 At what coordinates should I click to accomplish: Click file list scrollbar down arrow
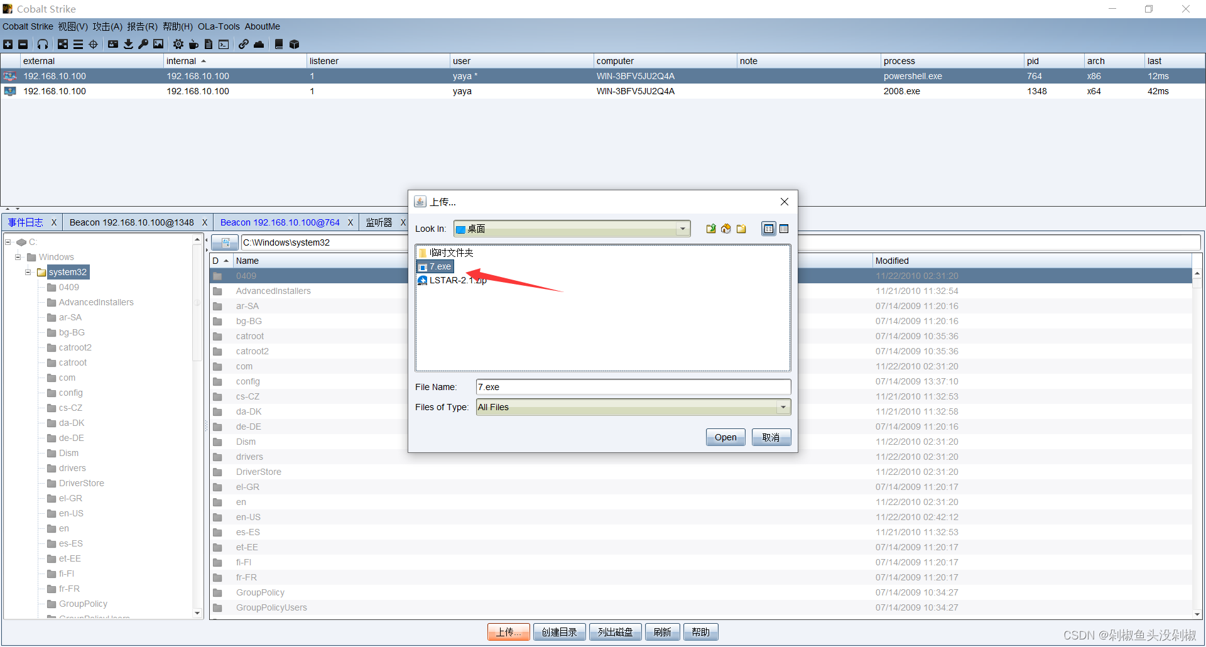(x=1197, y=614)
